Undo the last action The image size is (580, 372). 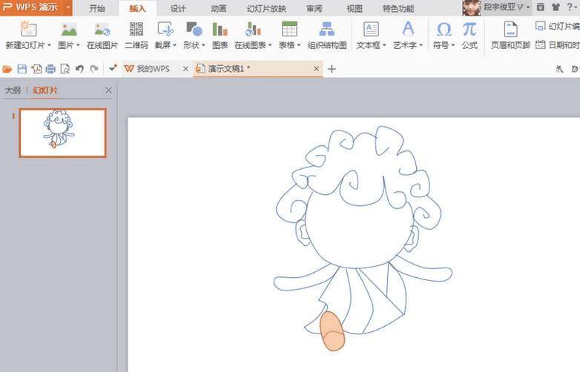click(x=79, y=69)
